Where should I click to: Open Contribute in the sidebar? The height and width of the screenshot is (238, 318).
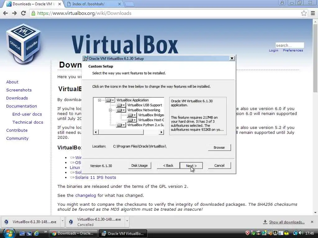point(17,130)
